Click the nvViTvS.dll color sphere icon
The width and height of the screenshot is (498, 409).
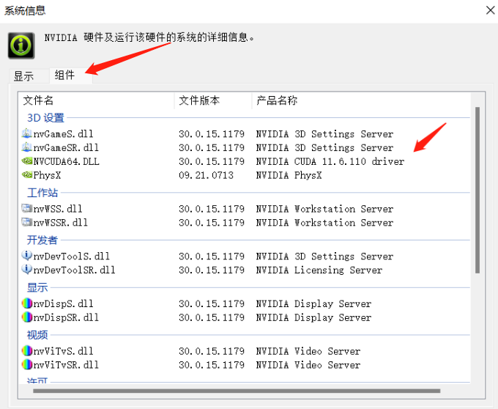point(27,351)
